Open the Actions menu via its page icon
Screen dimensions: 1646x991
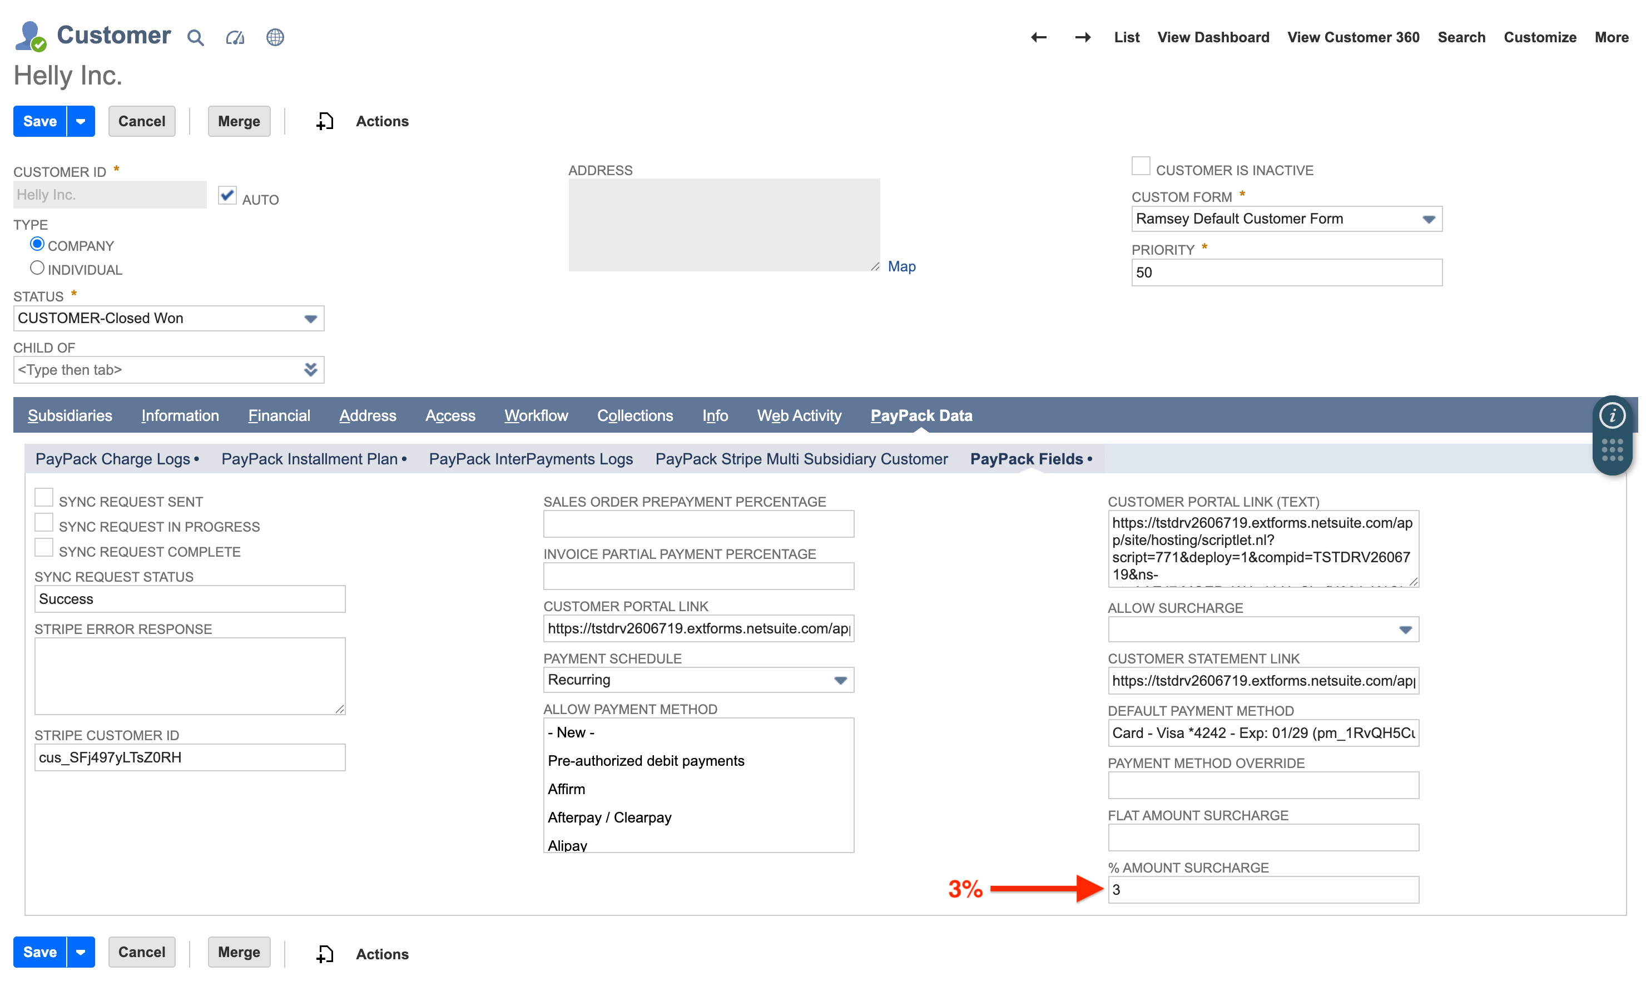pos(325,121)
